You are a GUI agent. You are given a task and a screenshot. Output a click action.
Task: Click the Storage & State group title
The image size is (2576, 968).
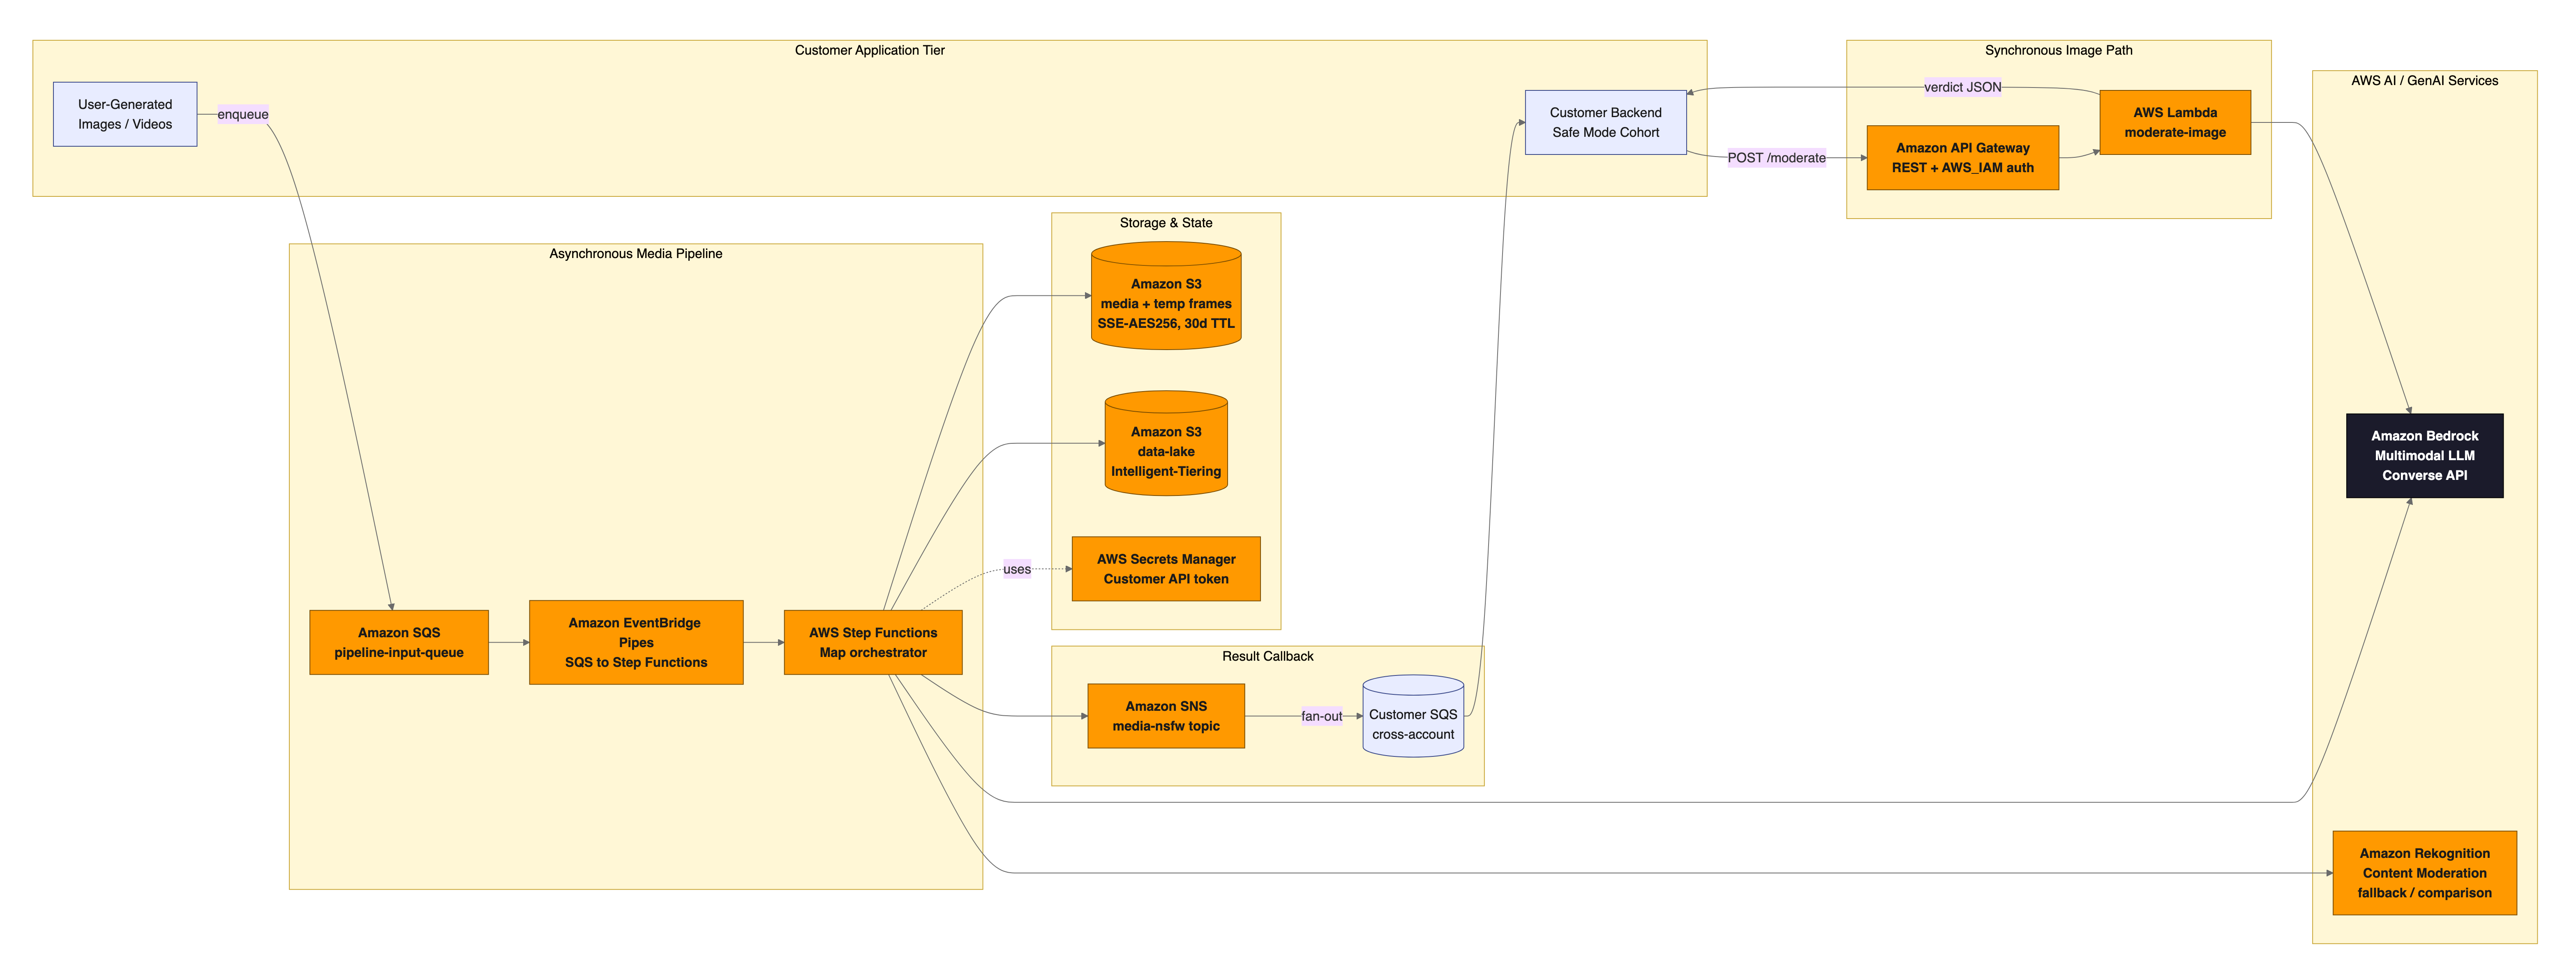pyautogui.click(x=1166, y=223)
